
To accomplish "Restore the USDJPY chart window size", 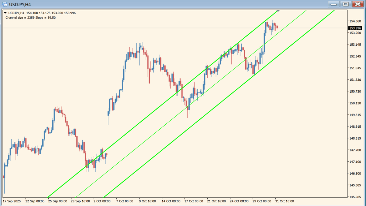I will [x=345, y=4].
